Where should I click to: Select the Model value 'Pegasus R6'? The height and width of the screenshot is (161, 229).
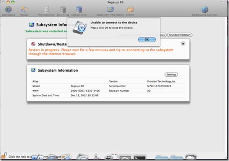[x=77, y=86]
